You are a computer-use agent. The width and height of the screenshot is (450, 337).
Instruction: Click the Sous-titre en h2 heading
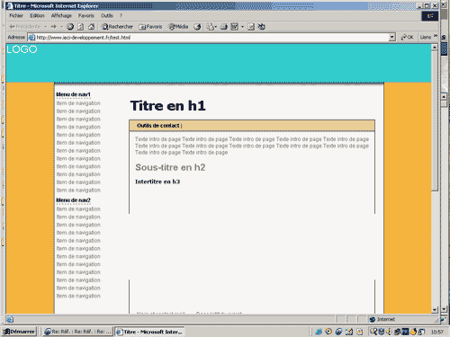click(170, 167)
